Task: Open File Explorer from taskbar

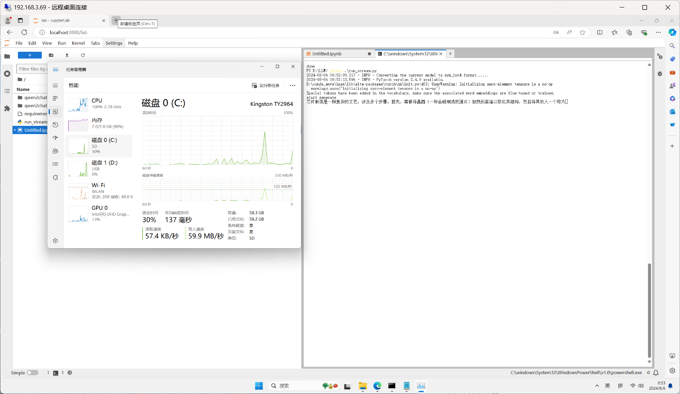Action: pos(363,386)
